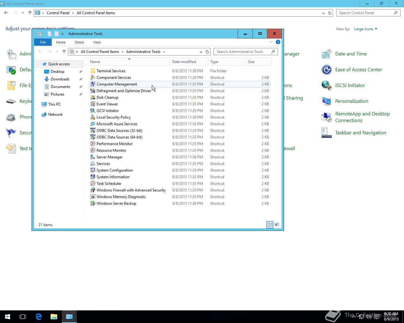Select This PC in navigation pane
Image resolution: width=404 pixels, height=323 pixels.
coord(54,104)
